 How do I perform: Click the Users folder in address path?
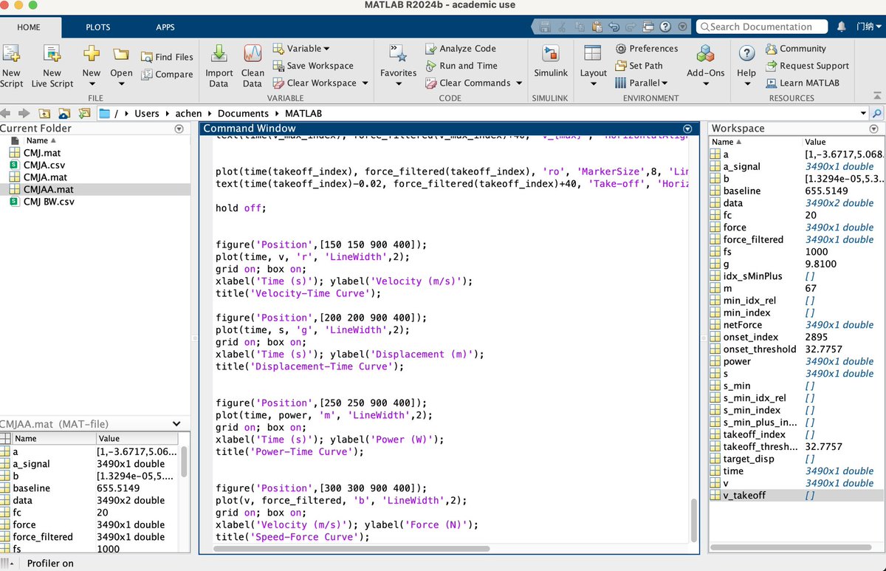[146, 114]
